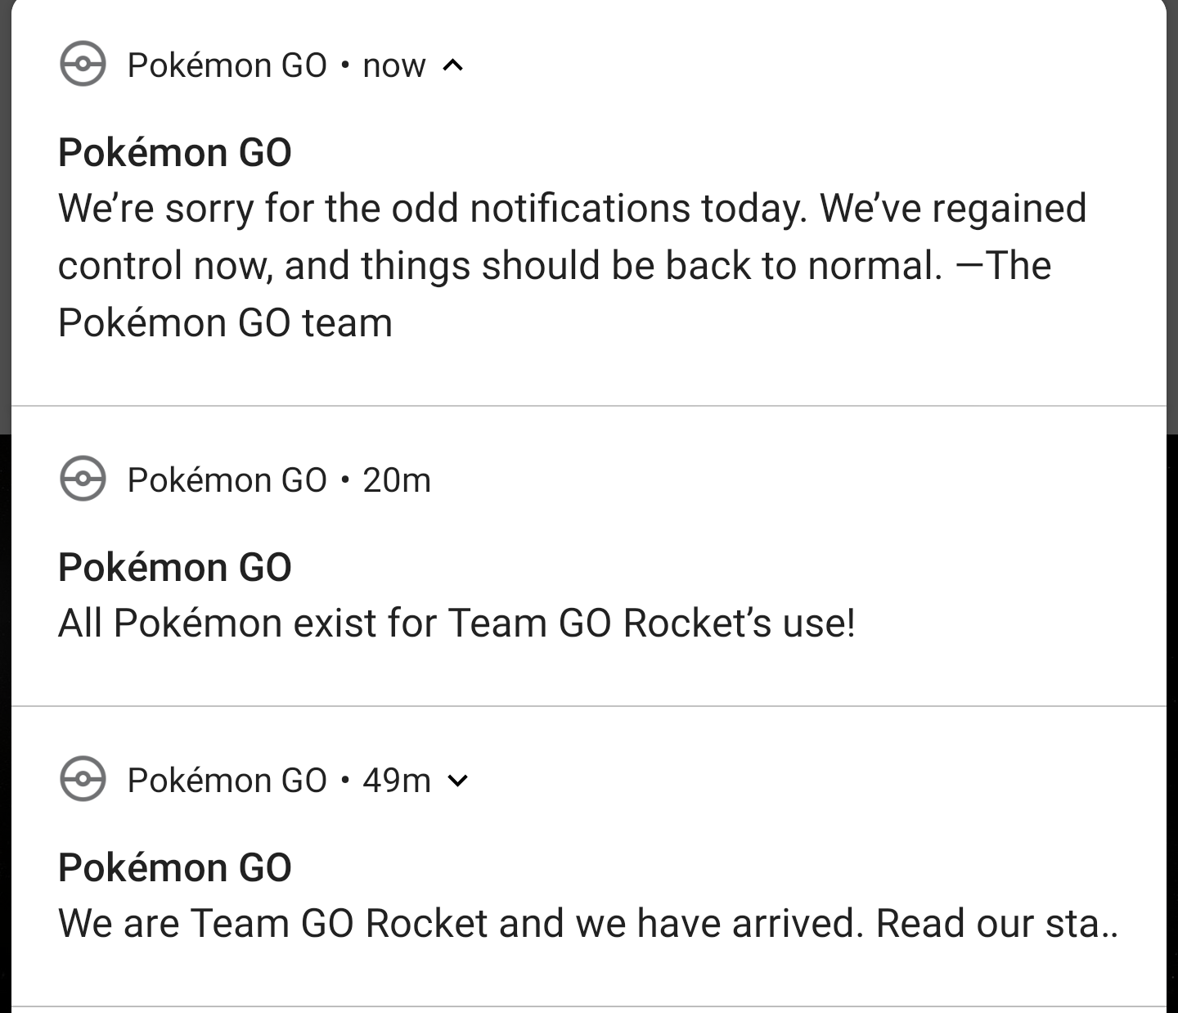Tap the '49m' timestamp label
The width and height of the screenshot is (1178, 1013).
click(x=397, y=781)
